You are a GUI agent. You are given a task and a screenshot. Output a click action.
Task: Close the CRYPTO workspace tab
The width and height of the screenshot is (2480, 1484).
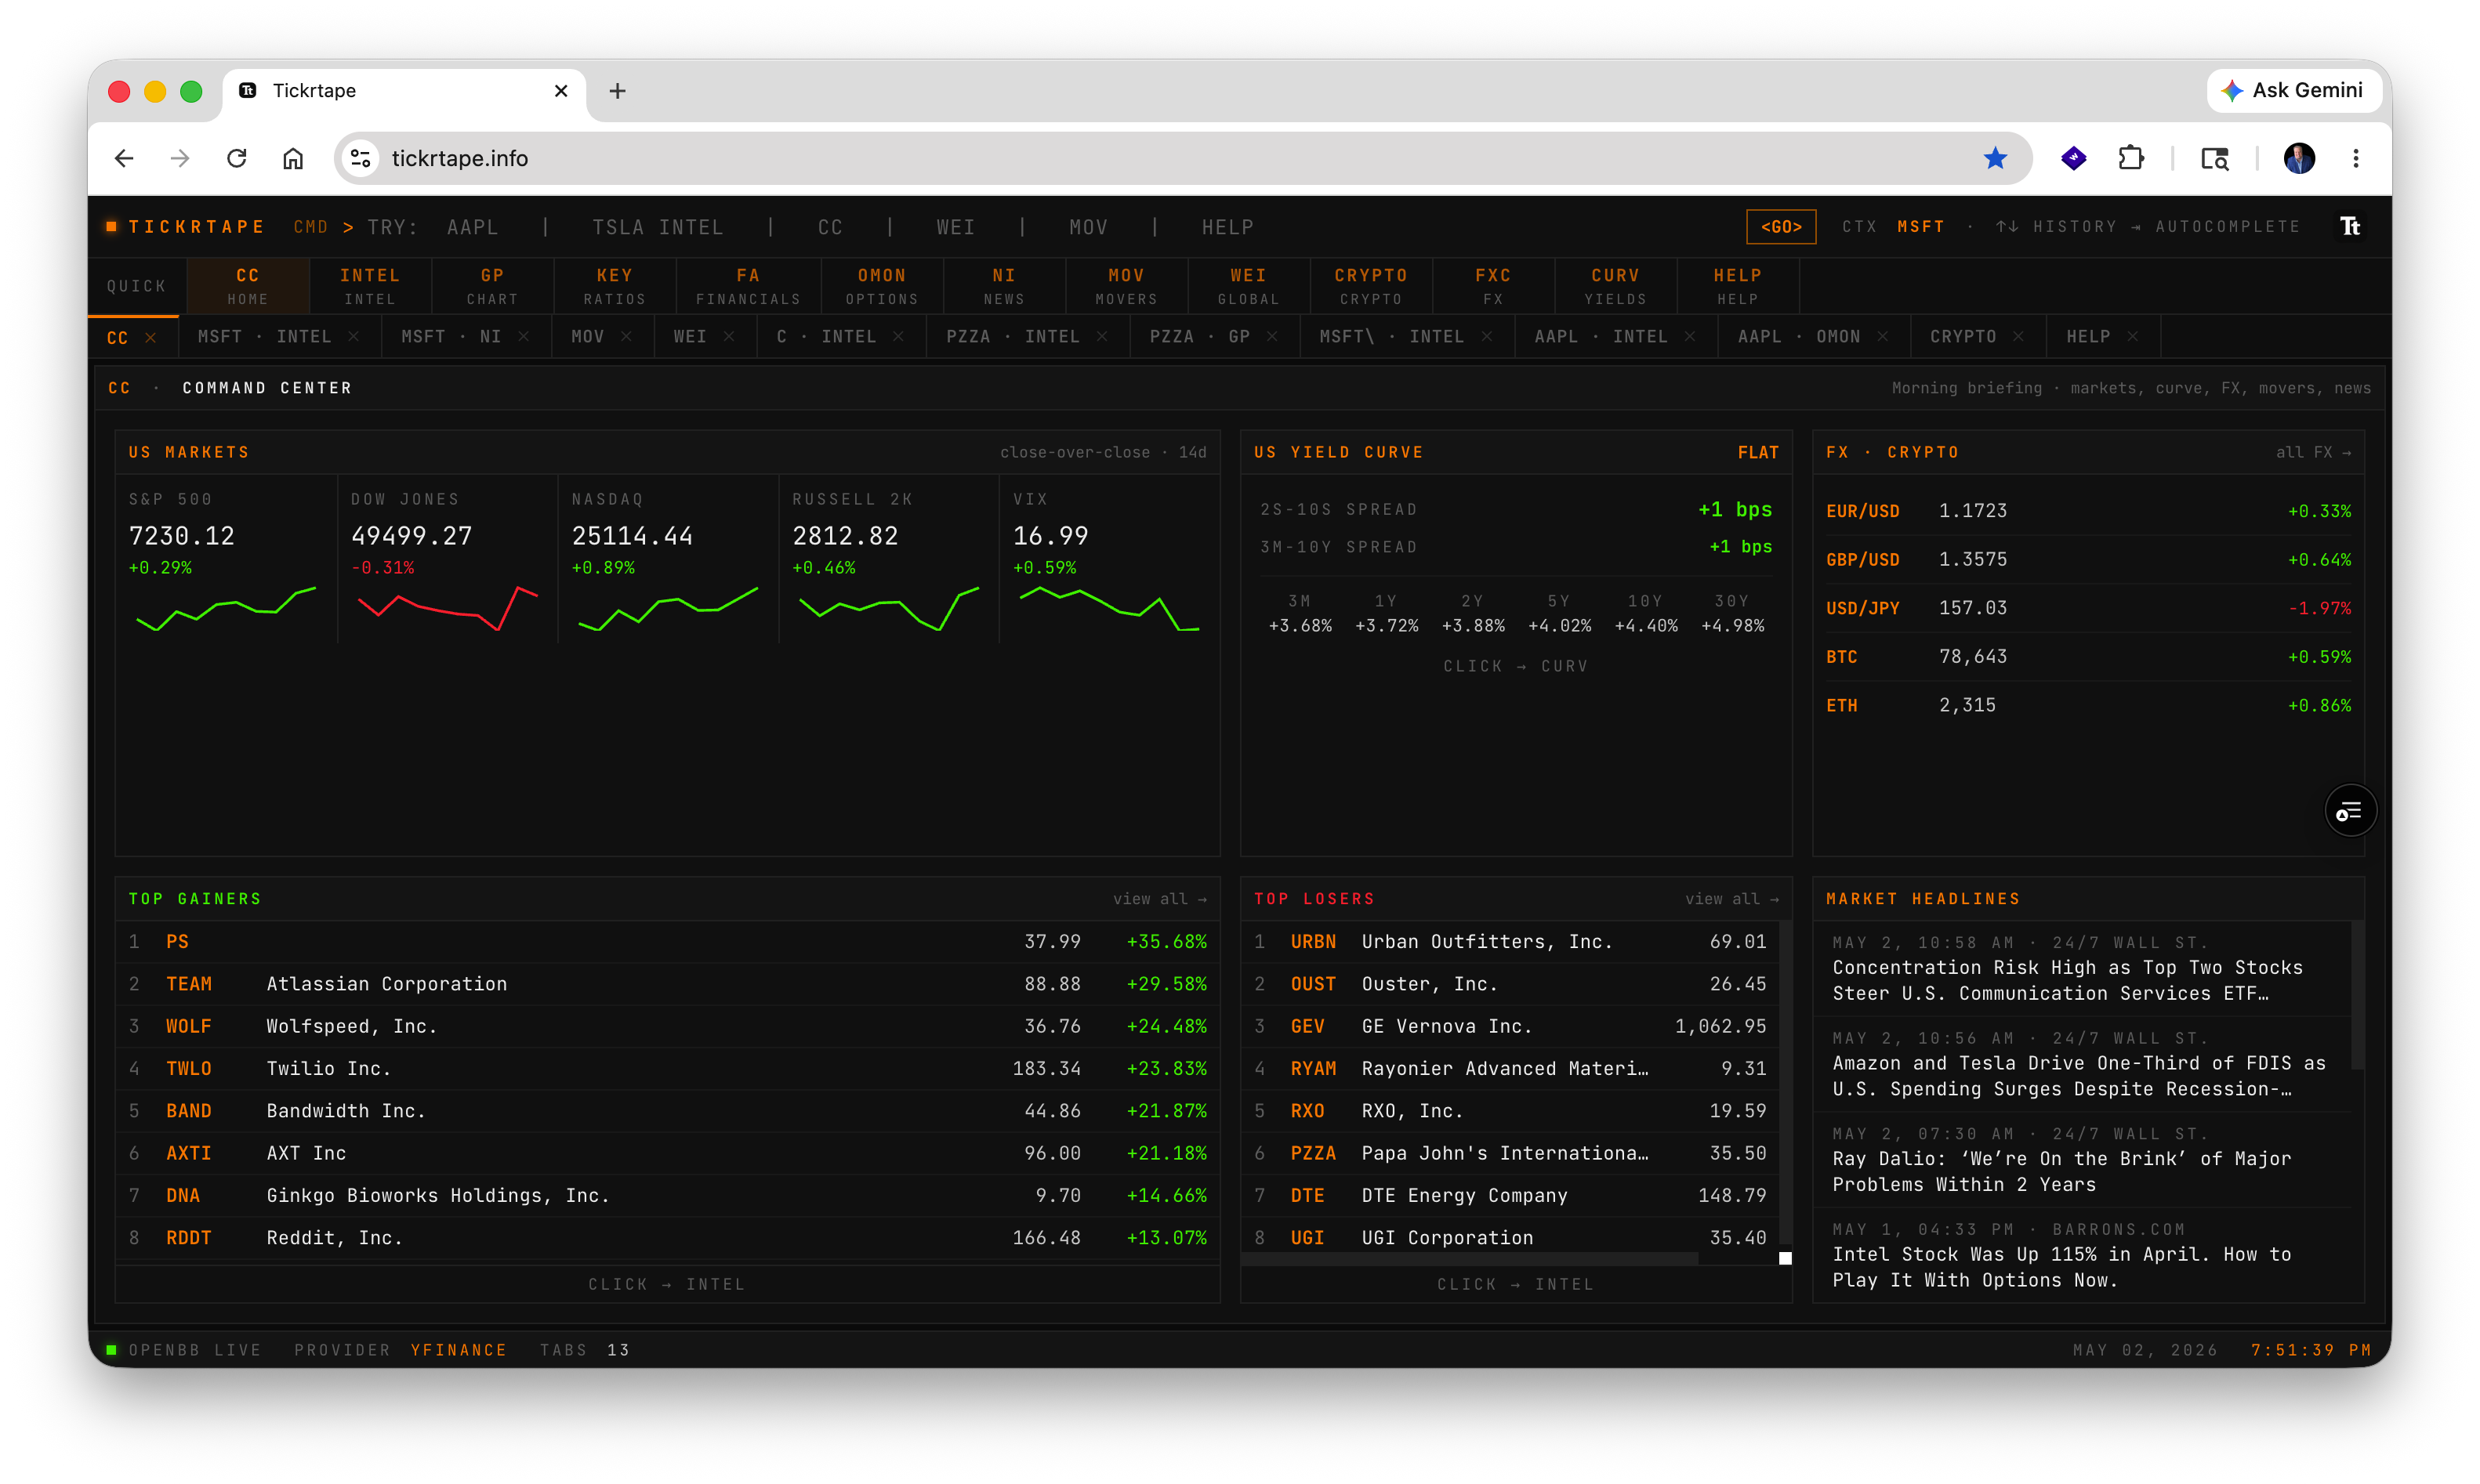[x=2019, y=337]
